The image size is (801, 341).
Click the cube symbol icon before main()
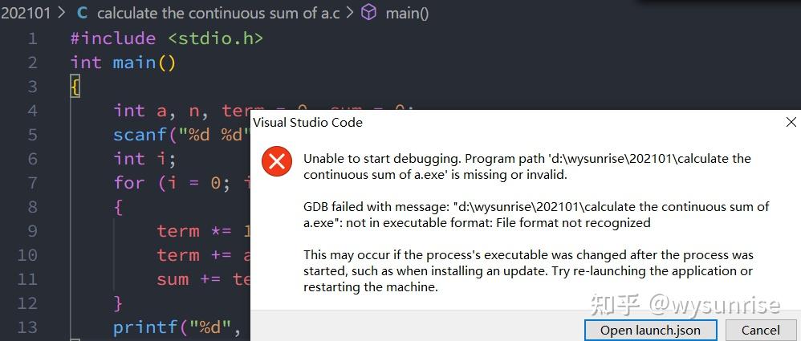368,13
